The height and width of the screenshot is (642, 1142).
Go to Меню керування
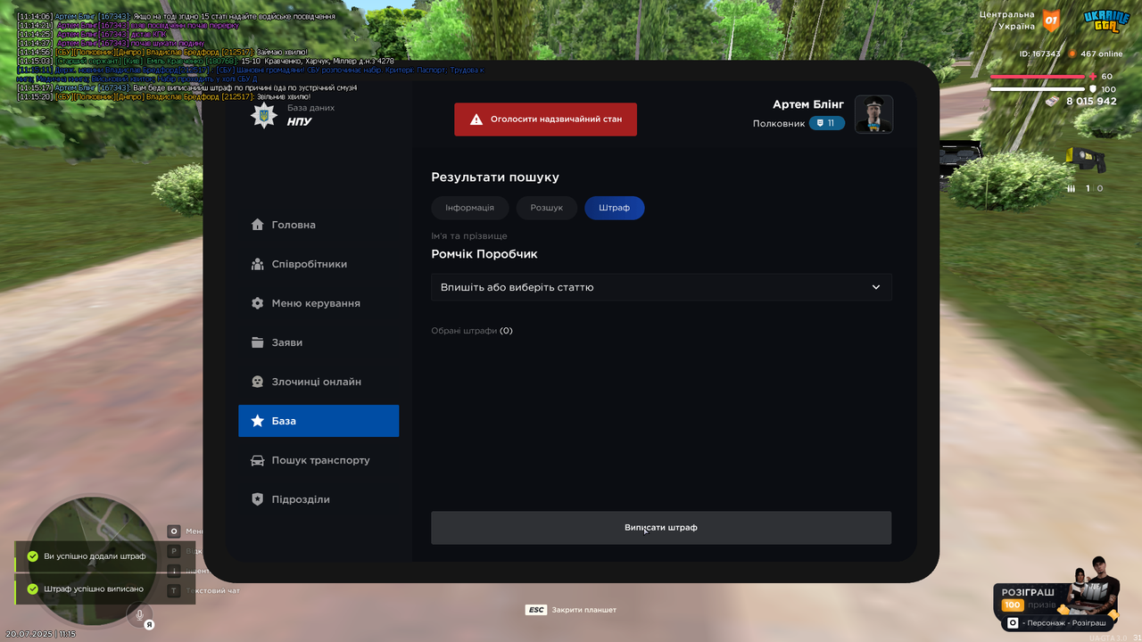coord(319,303)
